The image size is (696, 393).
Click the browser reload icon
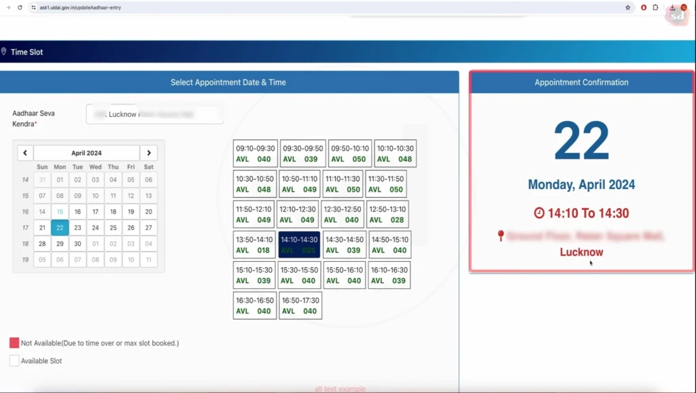tap(20, 7)
